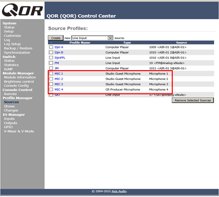This screenshot has width=219, height=197.
Task: Open Outputs under IO Manager
Action: tap(10, 123)
